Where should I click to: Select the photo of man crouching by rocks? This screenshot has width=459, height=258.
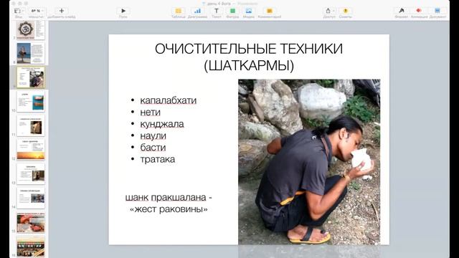(309, 162)
